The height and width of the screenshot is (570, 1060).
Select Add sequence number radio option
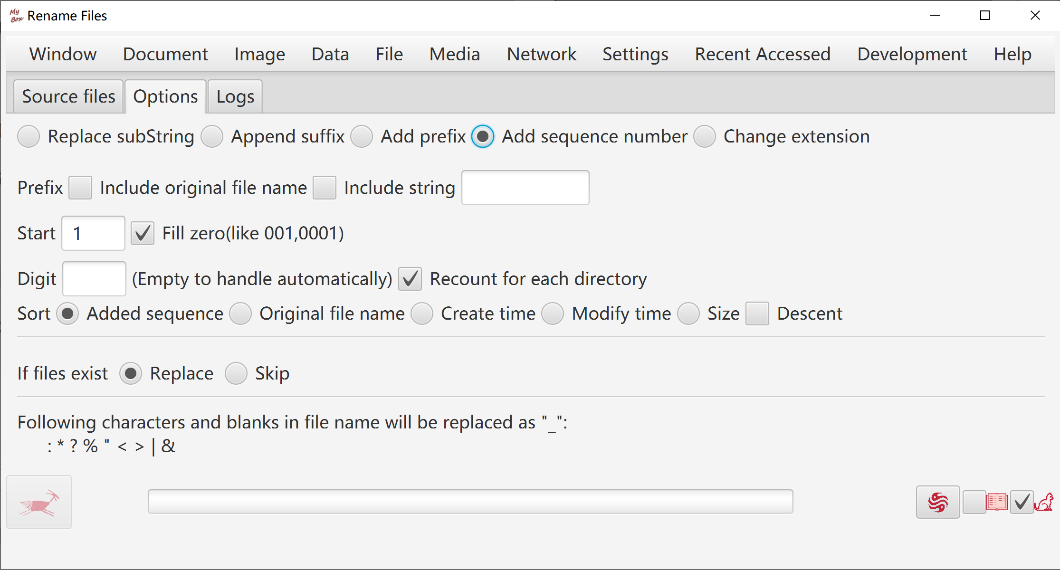[483, 137]
